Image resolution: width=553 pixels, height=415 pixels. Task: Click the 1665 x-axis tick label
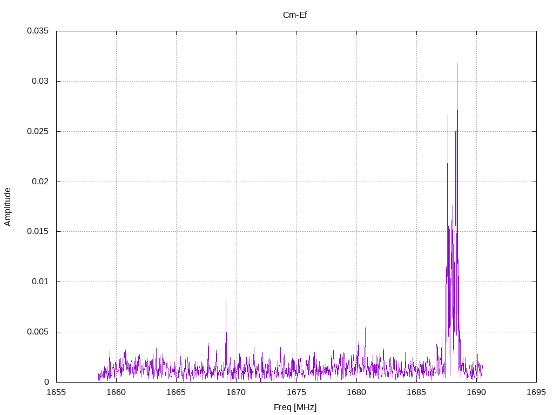(x=177, y=392)
